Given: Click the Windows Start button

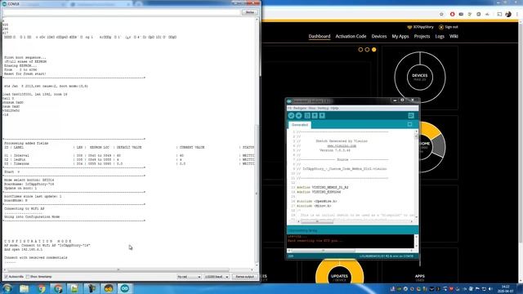Looking at the screenshot, I should (x=7, y=288).
